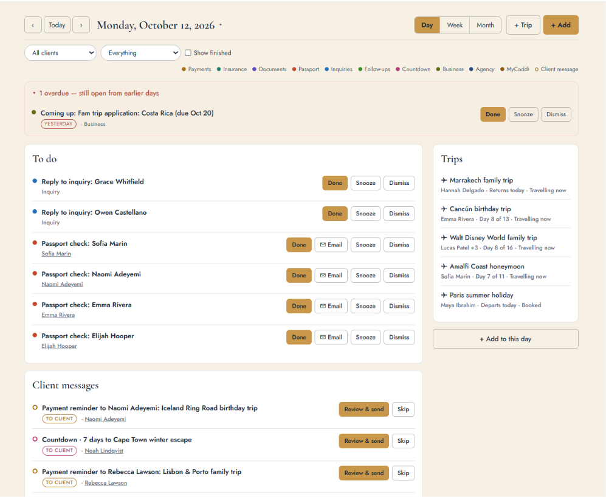Mark Fam trip application Costa Rica done
Image resolution: width=606 pixels, height=497 pixels.
pyautogui.click(x=493, y=114)
